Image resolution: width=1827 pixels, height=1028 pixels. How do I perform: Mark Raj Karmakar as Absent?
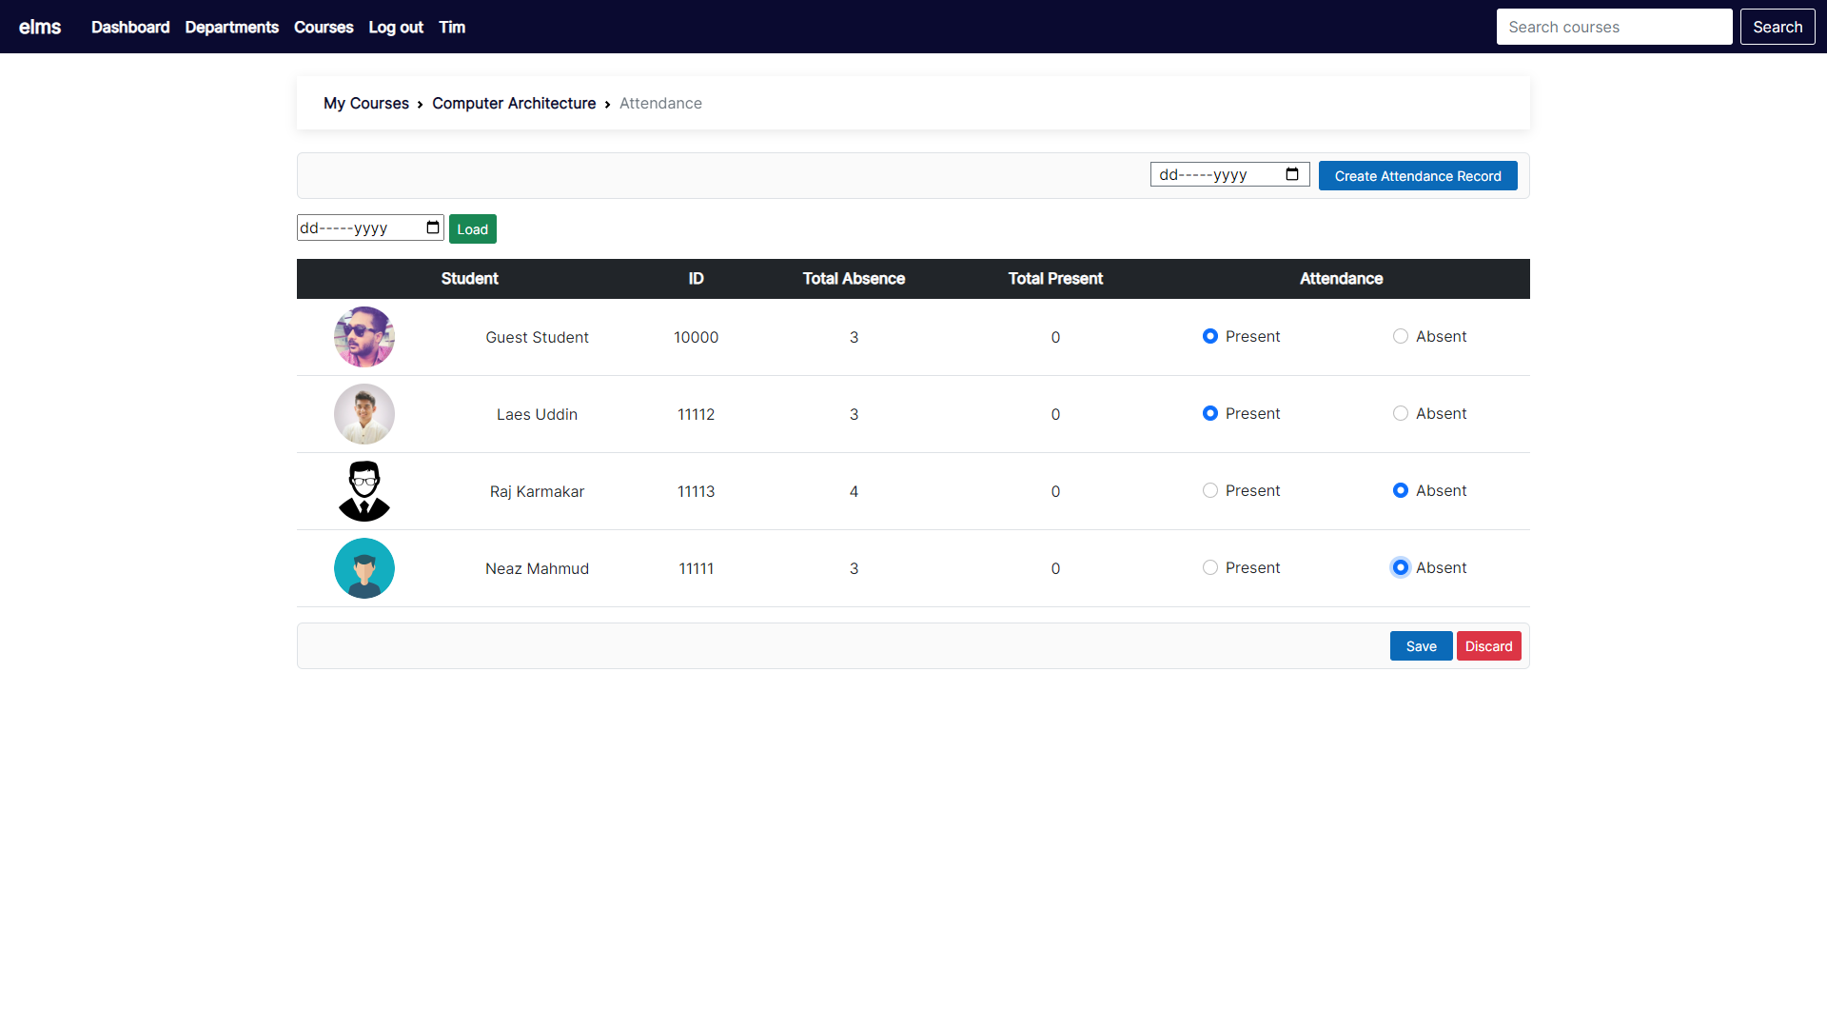pos(1401,490)
